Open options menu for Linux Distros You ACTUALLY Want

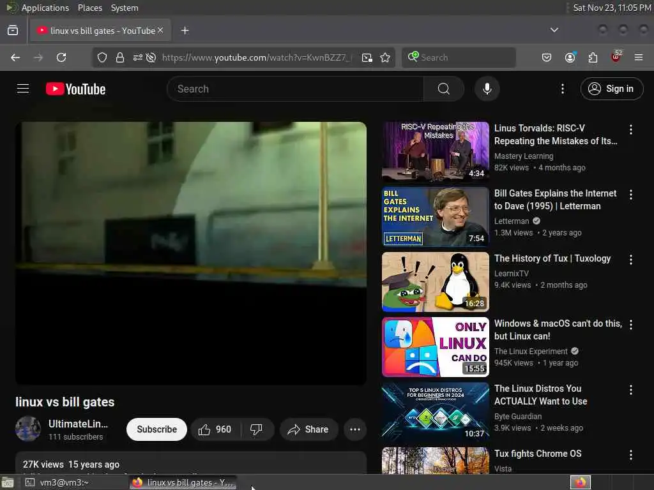coord(630,390)
